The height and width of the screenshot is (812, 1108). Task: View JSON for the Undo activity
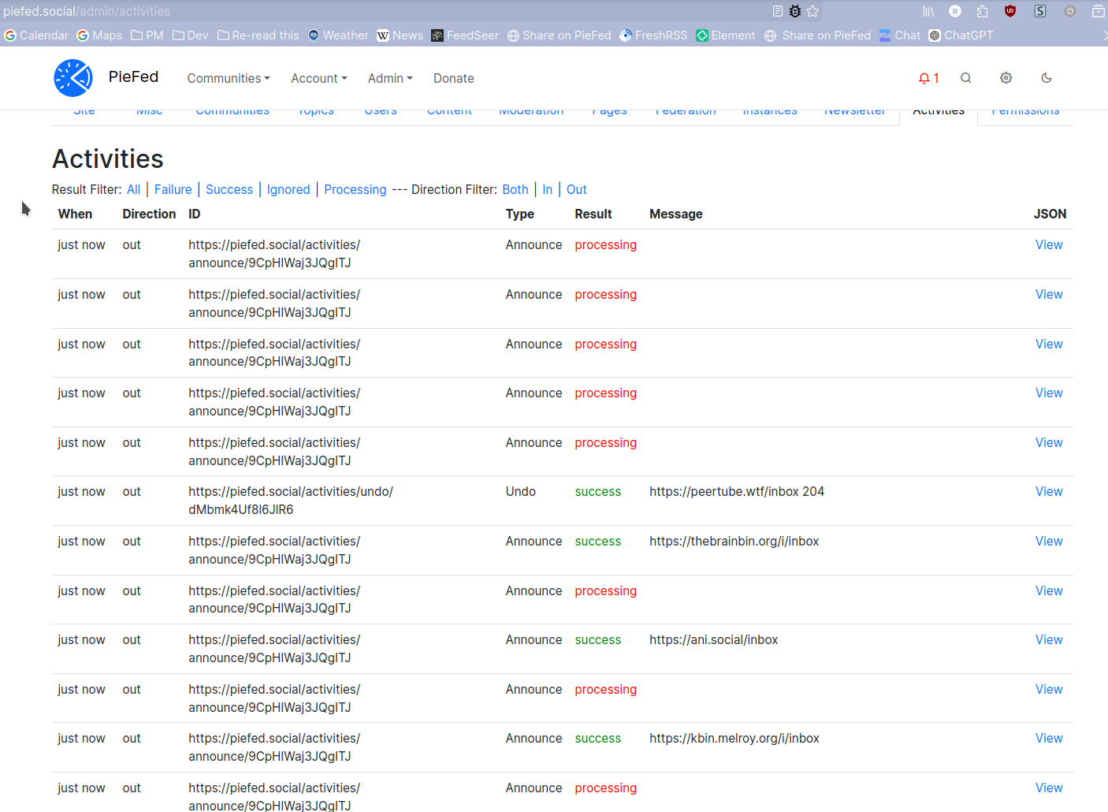point(1049,492)
